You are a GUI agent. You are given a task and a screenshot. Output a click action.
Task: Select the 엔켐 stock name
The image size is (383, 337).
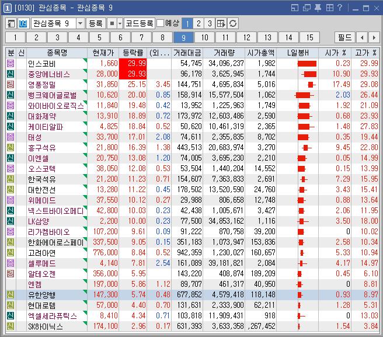(x=34, y=284)
